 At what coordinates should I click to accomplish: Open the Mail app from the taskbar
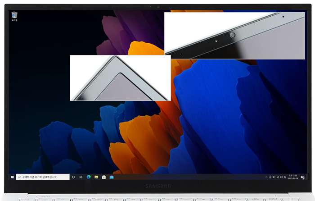(x=112, y=177)
